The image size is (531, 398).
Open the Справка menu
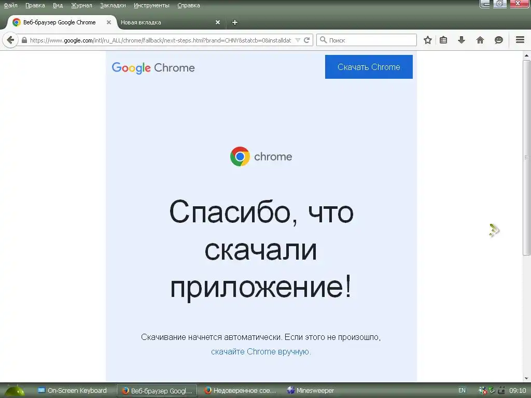point(189,5)
